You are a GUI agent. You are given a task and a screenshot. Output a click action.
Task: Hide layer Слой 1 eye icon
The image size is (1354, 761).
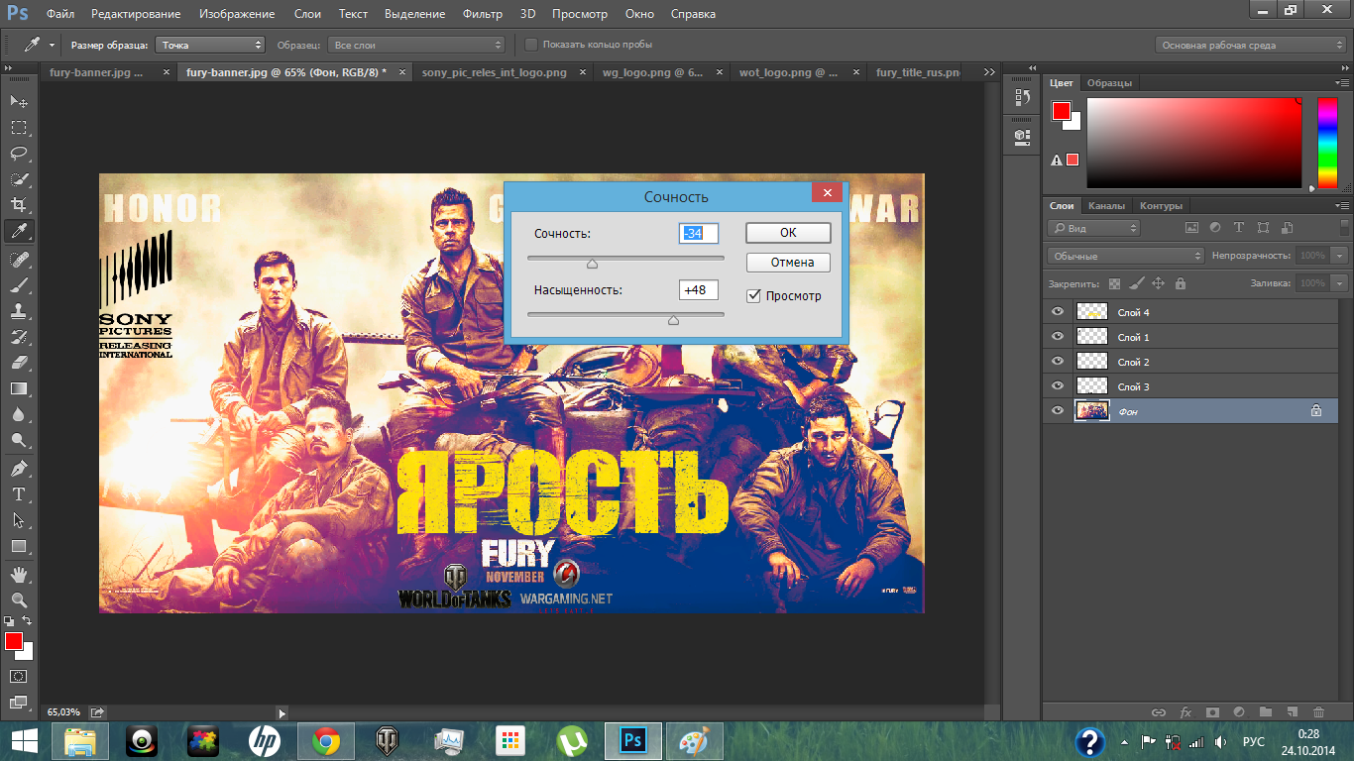pyautogui.click(x=1058, y=337)
